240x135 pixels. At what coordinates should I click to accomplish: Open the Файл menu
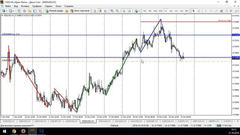[x=8, y=6]
